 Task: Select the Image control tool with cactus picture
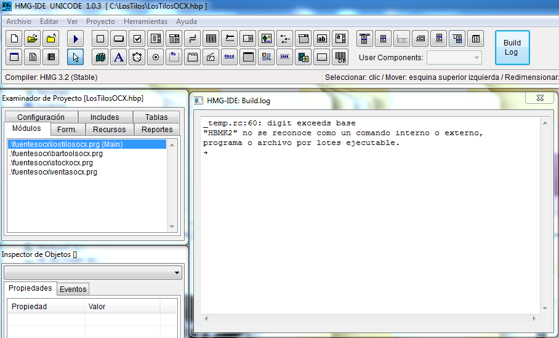pos(267,39)
